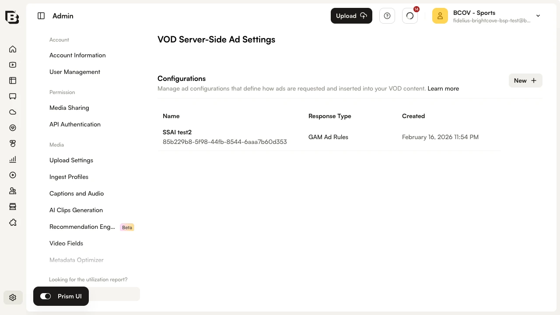Collapse the sidebar panel toggle icon
This screenshot has width=560, height=315.
(x=41, y=16)
